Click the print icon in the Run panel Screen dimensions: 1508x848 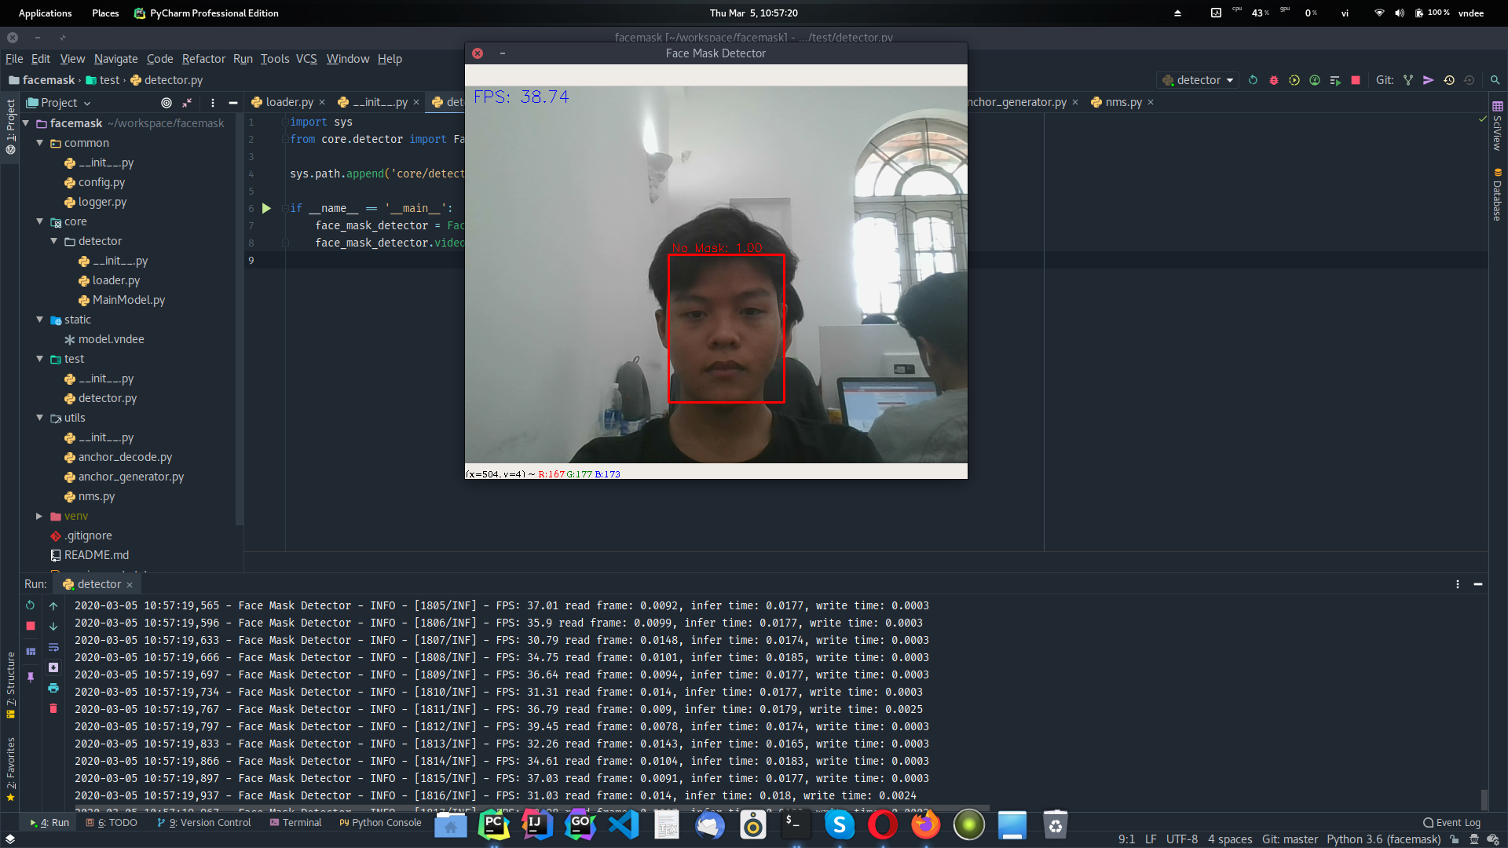pos(53,688)
